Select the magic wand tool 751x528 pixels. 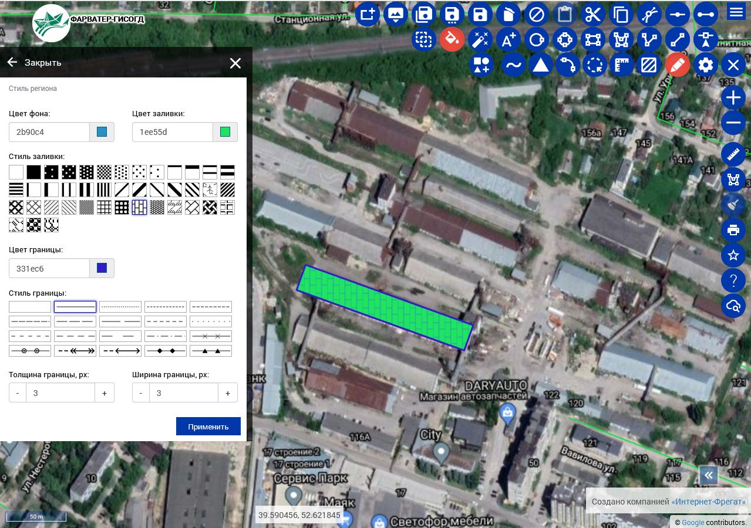pos(480,39)
